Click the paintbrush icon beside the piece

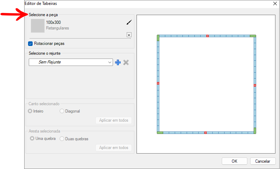coord(129,22)
